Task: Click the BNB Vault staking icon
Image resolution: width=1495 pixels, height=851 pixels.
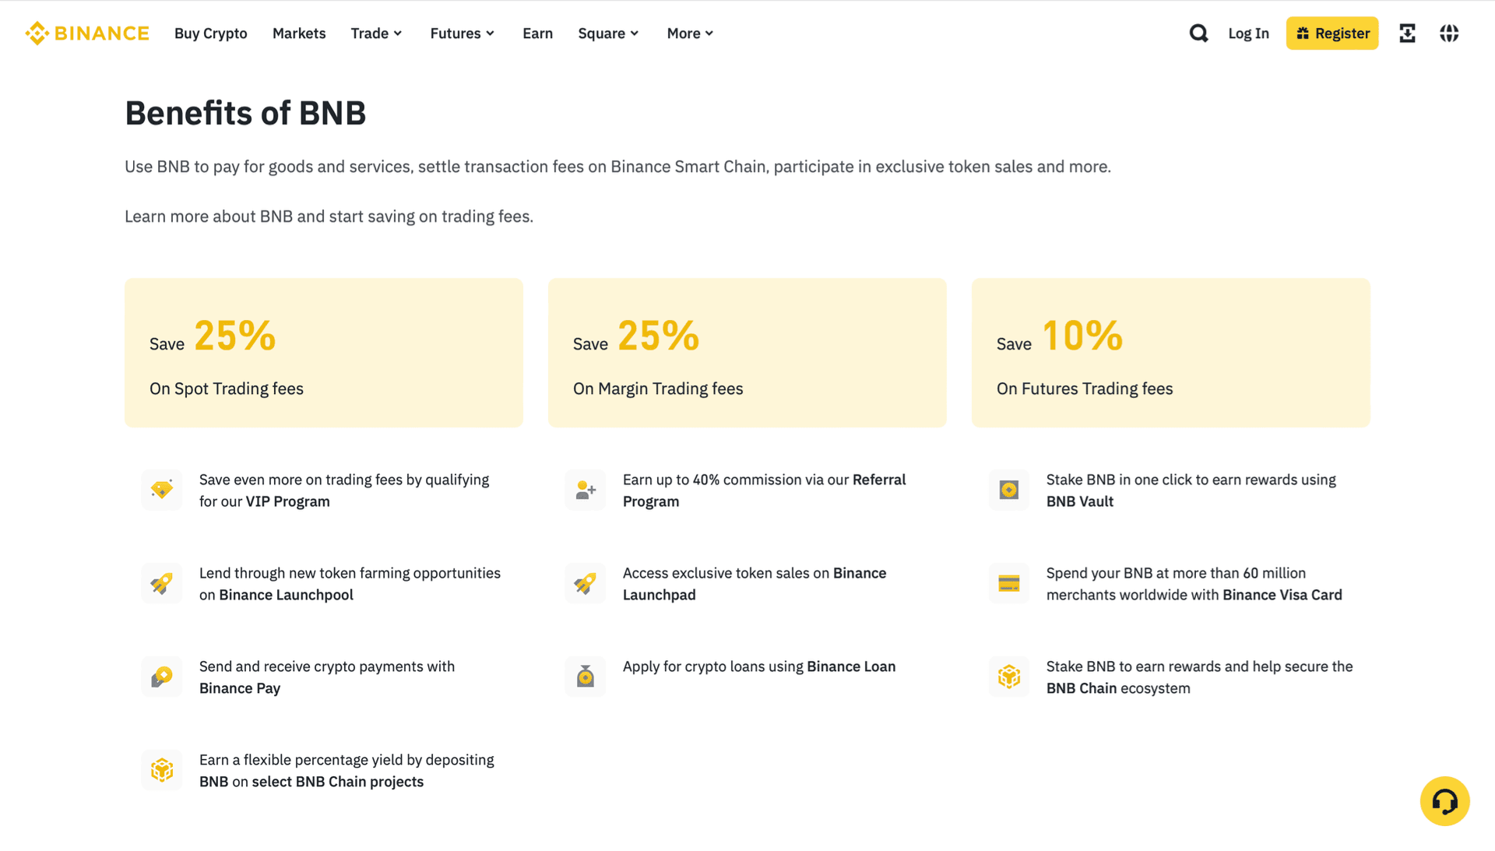Action: click(x=1009, y=490)
